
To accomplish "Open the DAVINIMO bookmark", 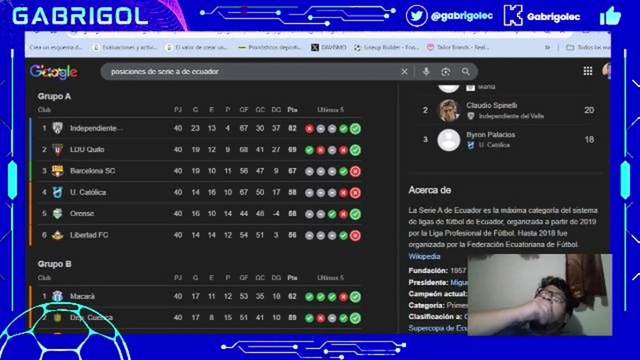I will click(x=328, y=47).
